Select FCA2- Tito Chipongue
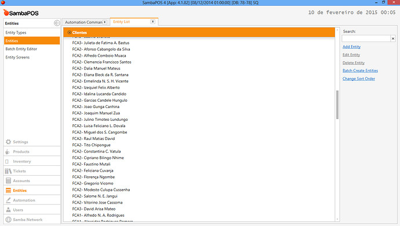This screenshot has height=226, width=400. (91, 145)
